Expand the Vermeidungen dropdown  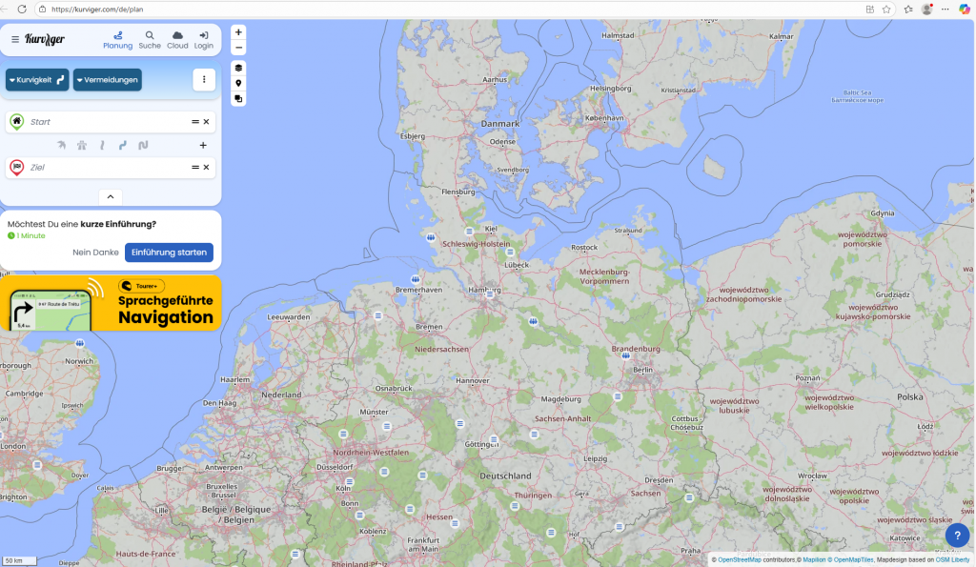108,80
